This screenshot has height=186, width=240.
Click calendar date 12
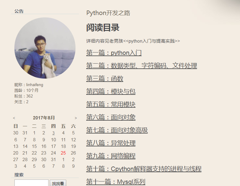click(x=73, y=140)
